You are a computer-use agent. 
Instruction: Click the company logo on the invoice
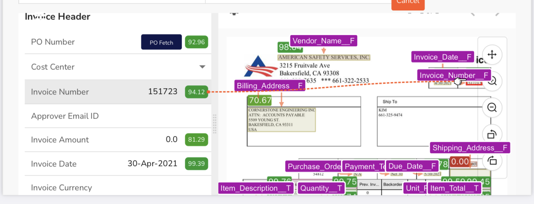click(260, 66)
